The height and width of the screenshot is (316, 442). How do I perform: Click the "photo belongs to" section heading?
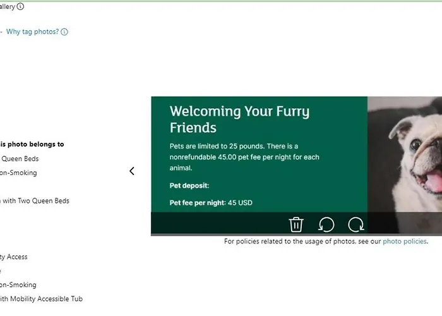coord(32,144)
